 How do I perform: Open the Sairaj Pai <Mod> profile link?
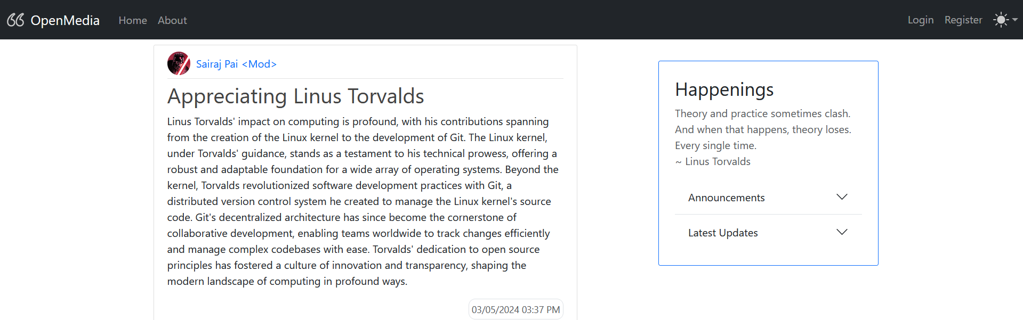[x=236, y=64]
